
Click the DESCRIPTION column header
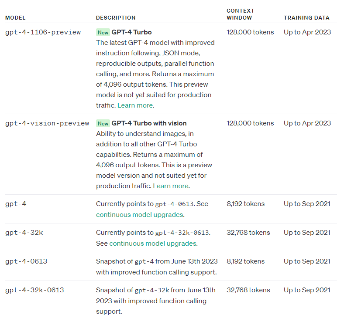116,18
